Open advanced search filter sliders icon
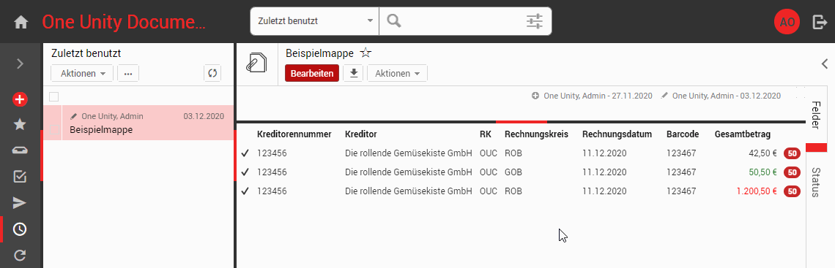This screenshot has width=835, height=268. click(534, 21)
